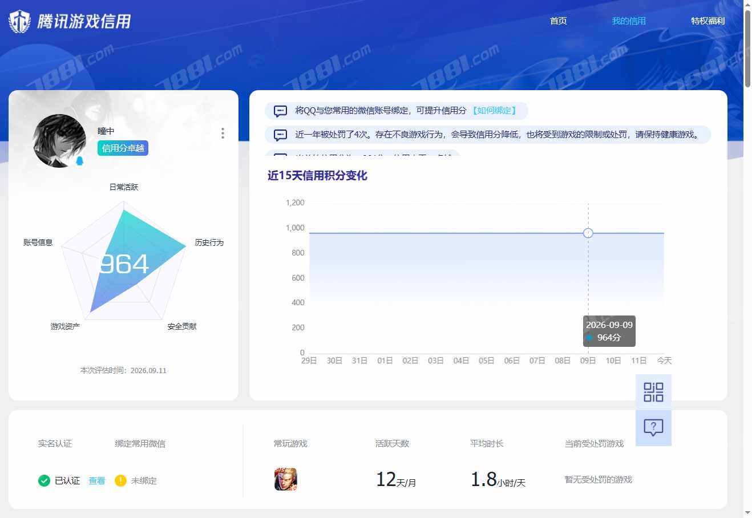Open the 特权福利 nav tab
Screen dimensions: 752x518
pyautogui.click(x=707, y=21)
